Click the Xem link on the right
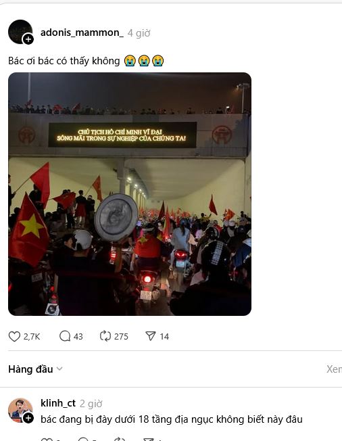The height and width of the screenshot is (441, 342). click(x=334, y=369)
